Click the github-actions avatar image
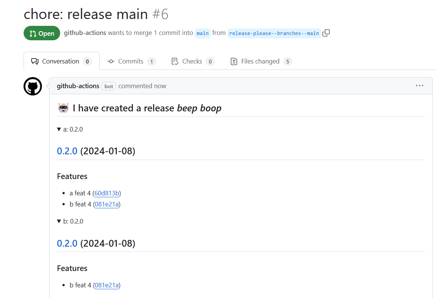Viewport: 437px width, 298px height. pos(33,86)
